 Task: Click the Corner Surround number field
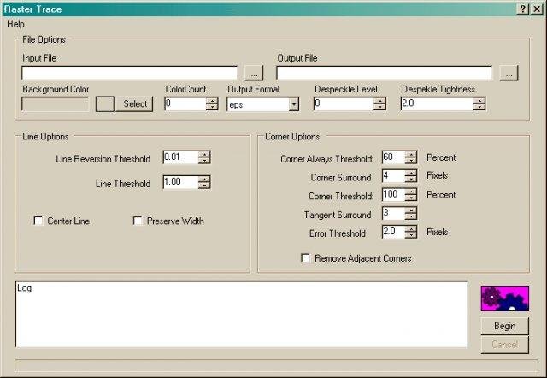(393, 176)
